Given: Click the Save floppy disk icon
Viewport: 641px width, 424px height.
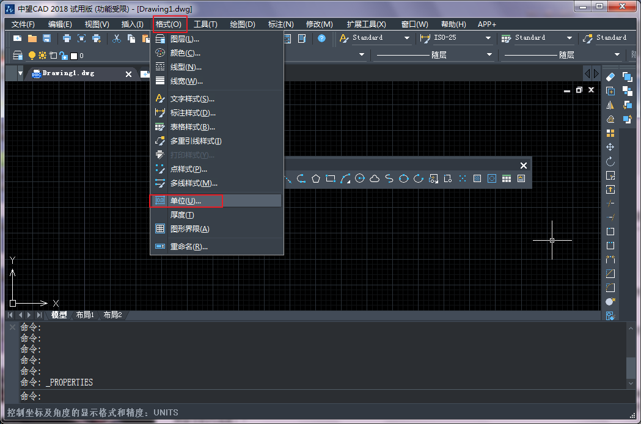Looking at the screenshot, I should (46, 38).
